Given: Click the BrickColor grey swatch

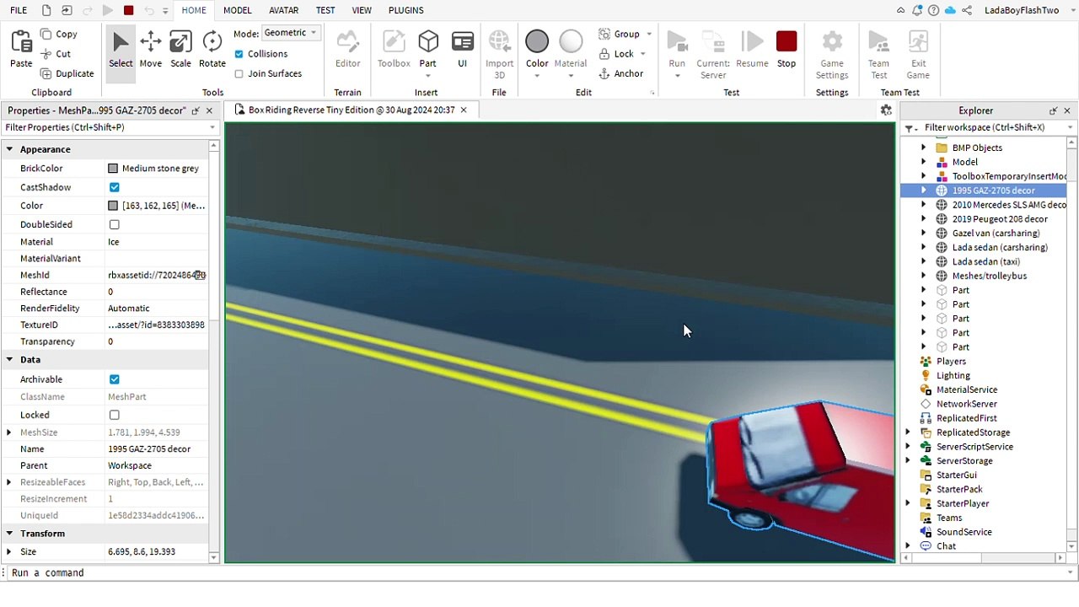Looking at the screenshot, I should tap(113, 169).
